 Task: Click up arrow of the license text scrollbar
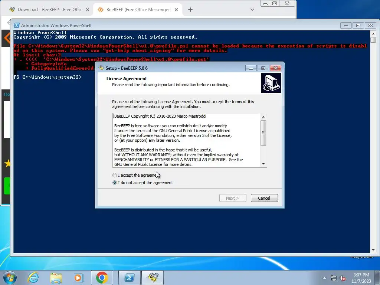pos(263,117)
